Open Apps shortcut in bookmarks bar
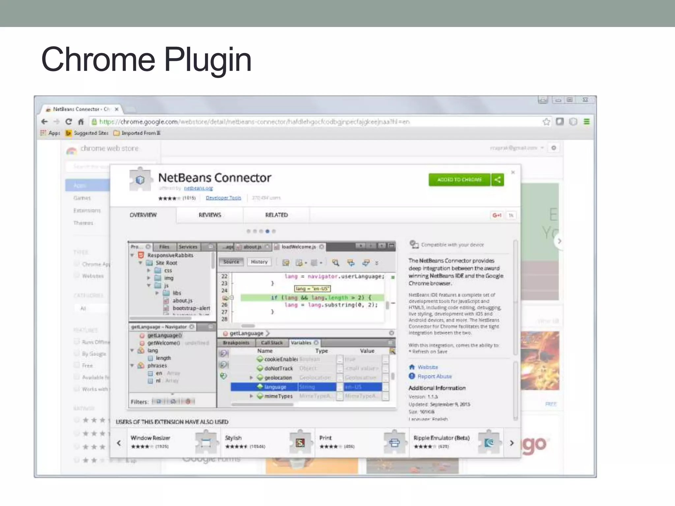 click(x=50, y=133)
